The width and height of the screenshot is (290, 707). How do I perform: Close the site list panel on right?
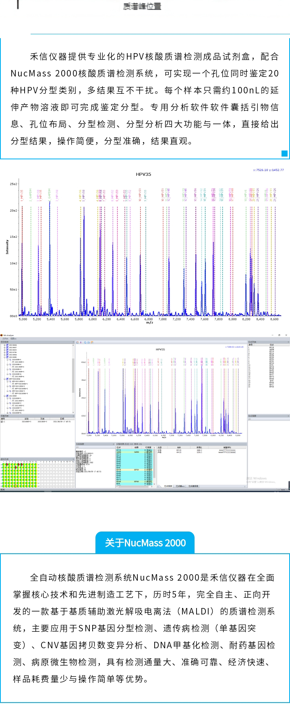tap(288, 342)
